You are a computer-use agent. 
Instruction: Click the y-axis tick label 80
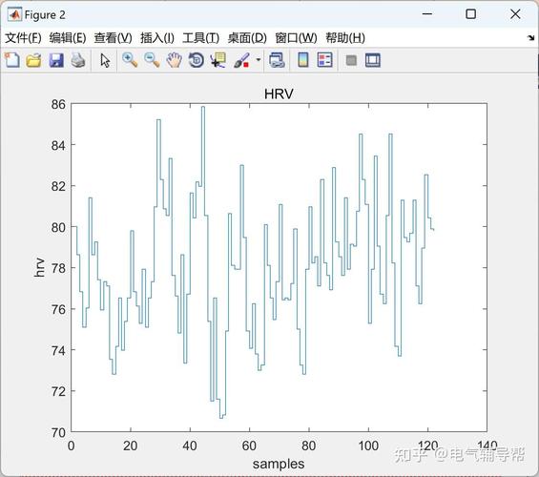(x=58, y=227)
